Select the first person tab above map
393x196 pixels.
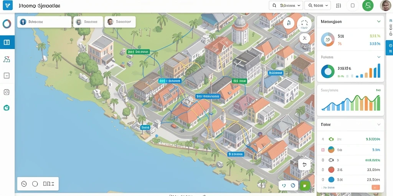[44, 22]
